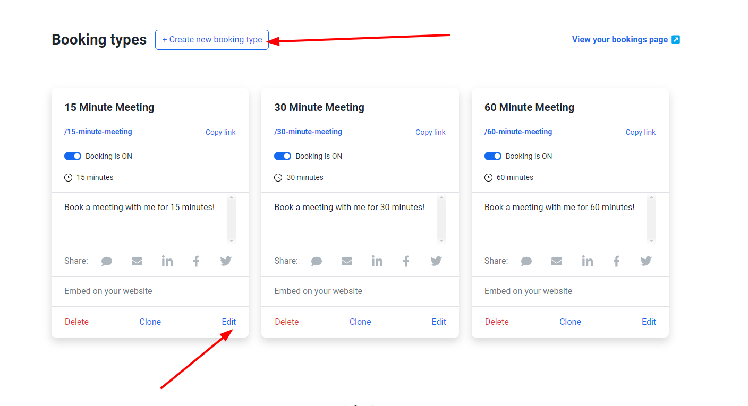This screenshot has width=748, height=406.
Task: Share 60 Minute Meeting by email icon
Action: click(x=557, y=261)
